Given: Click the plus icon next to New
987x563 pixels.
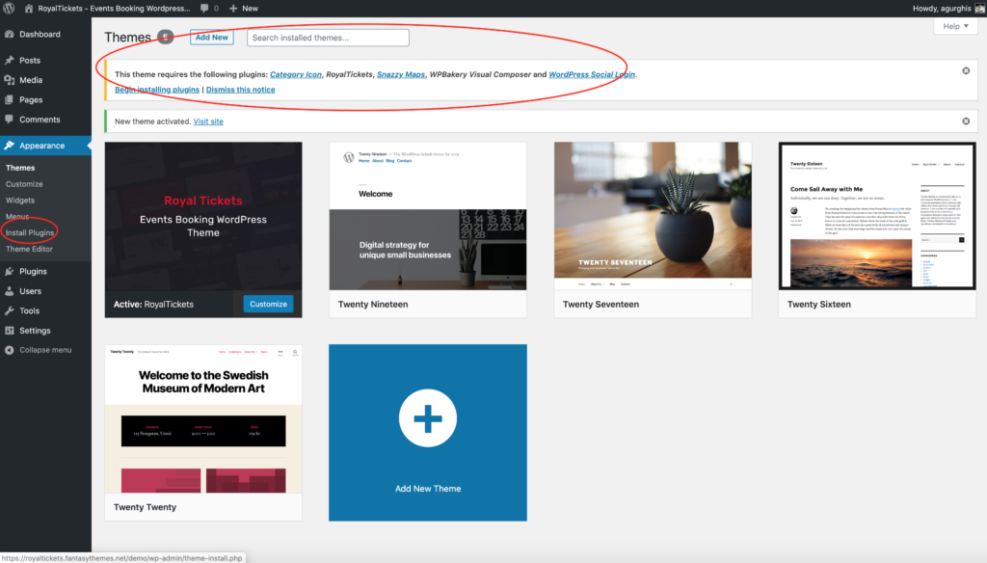Looking at the screenshot, I should (233, 8).
